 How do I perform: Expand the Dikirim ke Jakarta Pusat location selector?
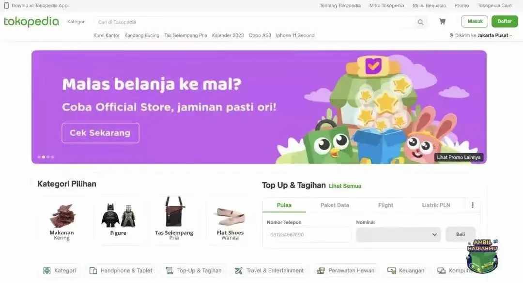coord(480,35)
